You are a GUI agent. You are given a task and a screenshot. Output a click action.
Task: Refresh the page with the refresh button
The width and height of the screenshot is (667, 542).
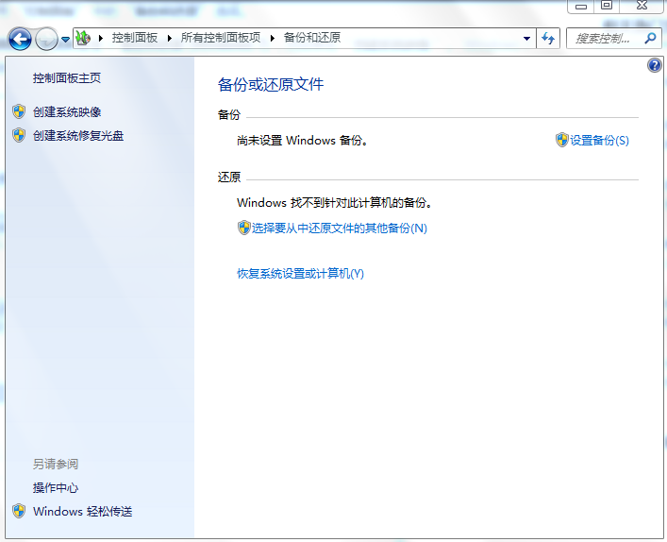(x=548, y=39)
